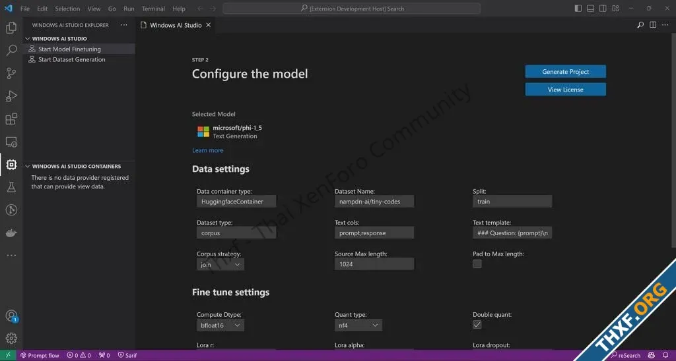The image size is (676, 361).
Task: Show additional views ellipsis in activity bar
Action: click(11, 255)
